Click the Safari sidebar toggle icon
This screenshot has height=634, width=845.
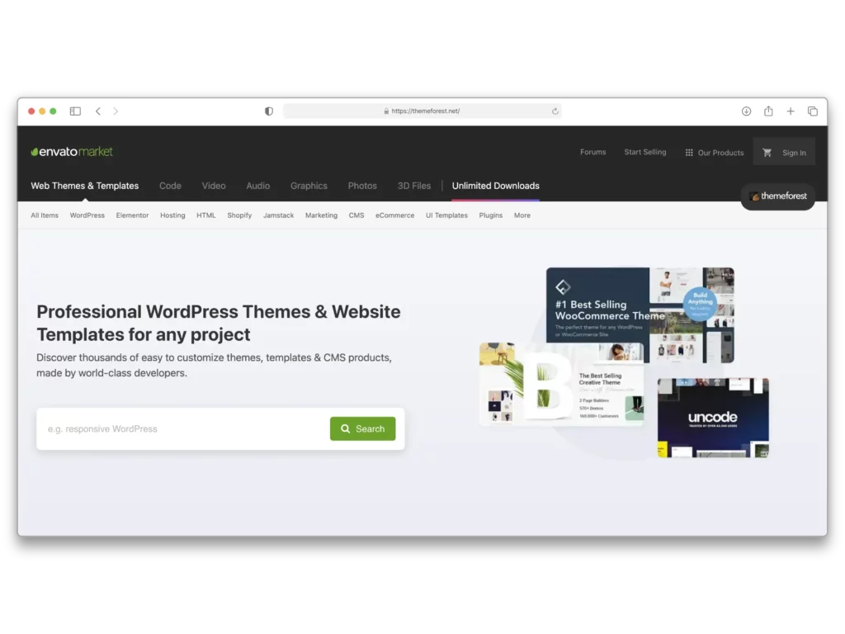75,111
